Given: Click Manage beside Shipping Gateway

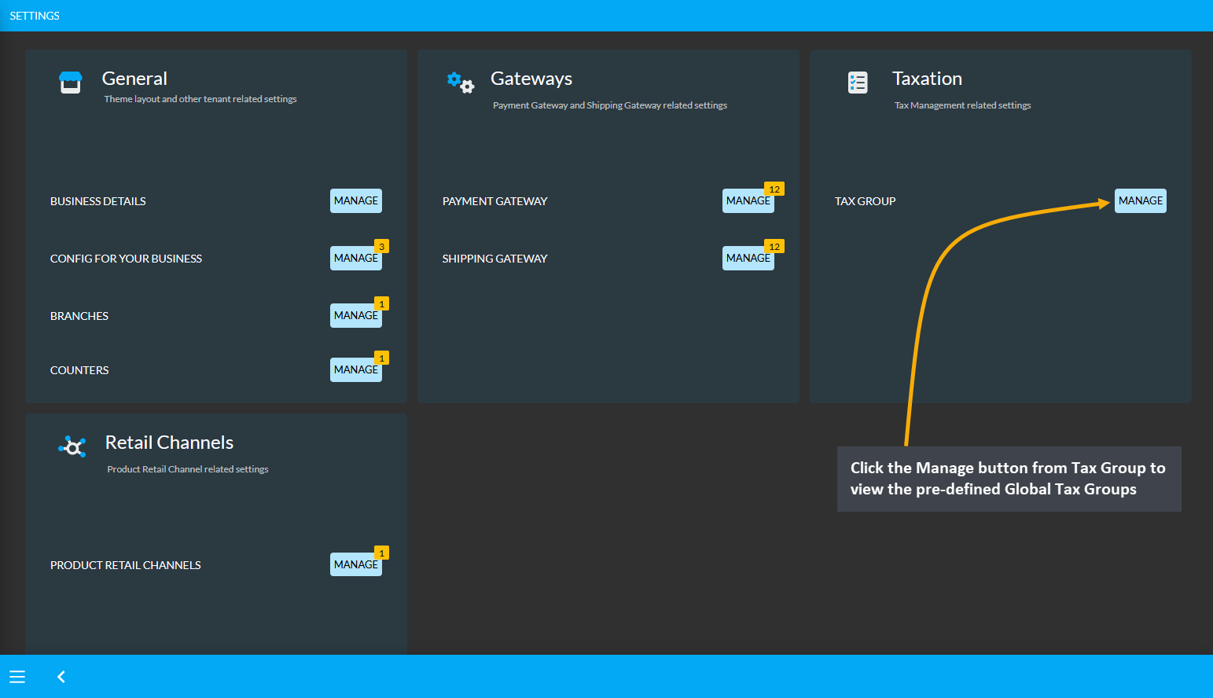Looking at the screenshot, I should [748, 258].
